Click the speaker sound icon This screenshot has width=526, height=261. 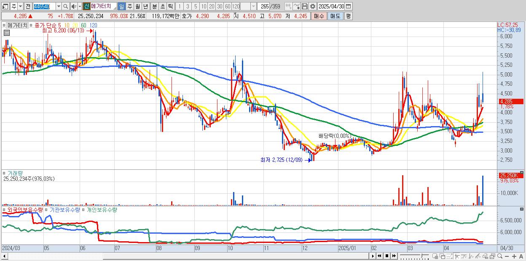[74, 6]
